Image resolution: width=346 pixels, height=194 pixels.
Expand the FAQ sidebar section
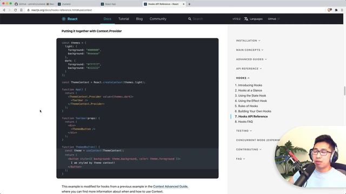click(241, 159)
